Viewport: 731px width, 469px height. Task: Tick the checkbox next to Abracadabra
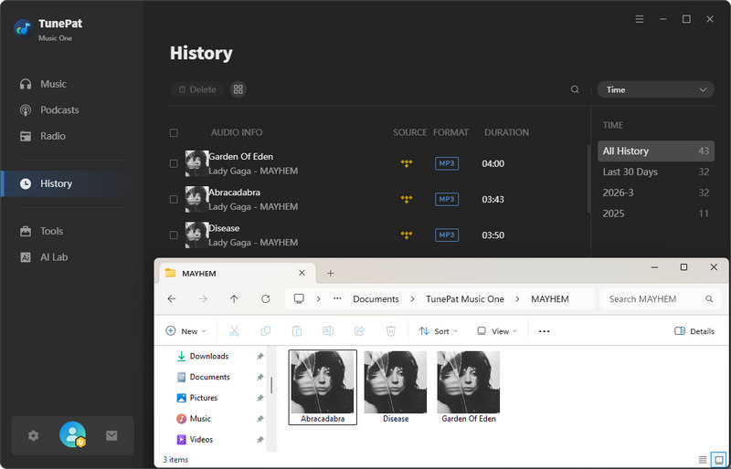pos(174,199)
